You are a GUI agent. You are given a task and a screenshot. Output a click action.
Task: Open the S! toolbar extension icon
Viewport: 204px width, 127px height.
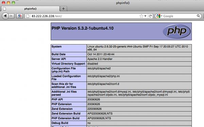click(x=19, y=16)
